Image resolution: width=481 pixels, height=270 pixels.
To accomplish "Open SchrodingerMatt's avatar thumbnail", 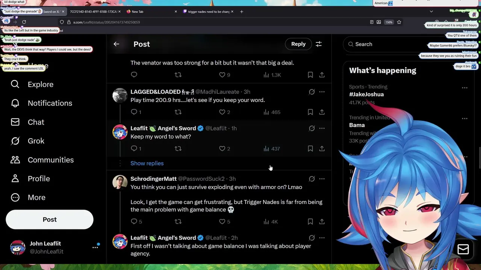I will point(120,182).
